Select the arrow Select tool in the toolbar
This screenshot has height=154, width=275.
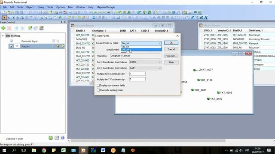click(4, 18)
